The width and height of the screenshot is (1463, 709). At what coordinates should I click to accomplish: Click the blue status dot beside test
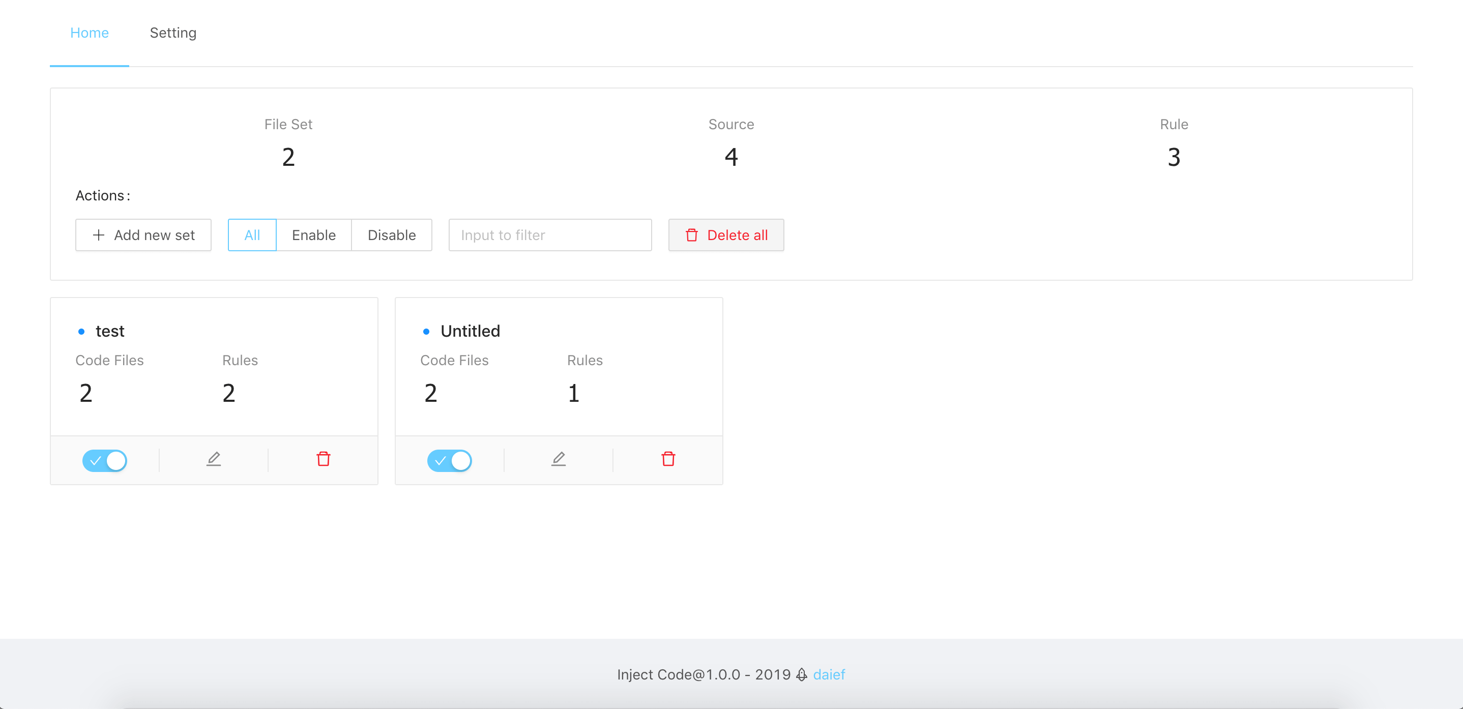[x=81, y=332]
